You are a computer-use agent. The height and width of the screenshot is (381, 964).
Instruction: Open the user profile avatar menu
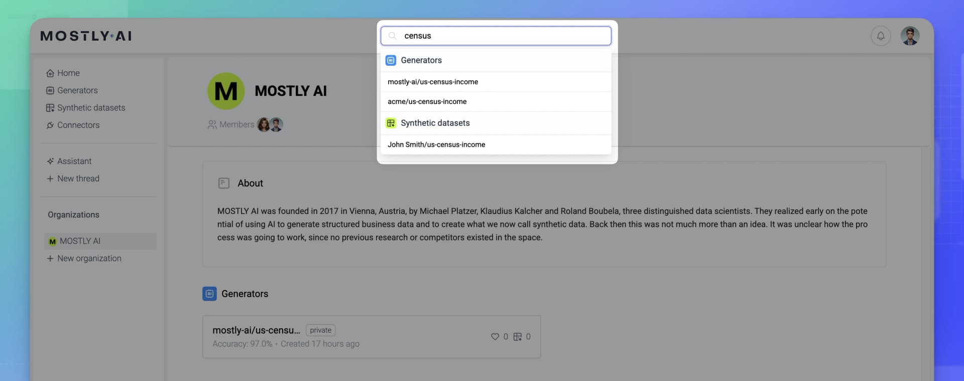tap(910, 36)
